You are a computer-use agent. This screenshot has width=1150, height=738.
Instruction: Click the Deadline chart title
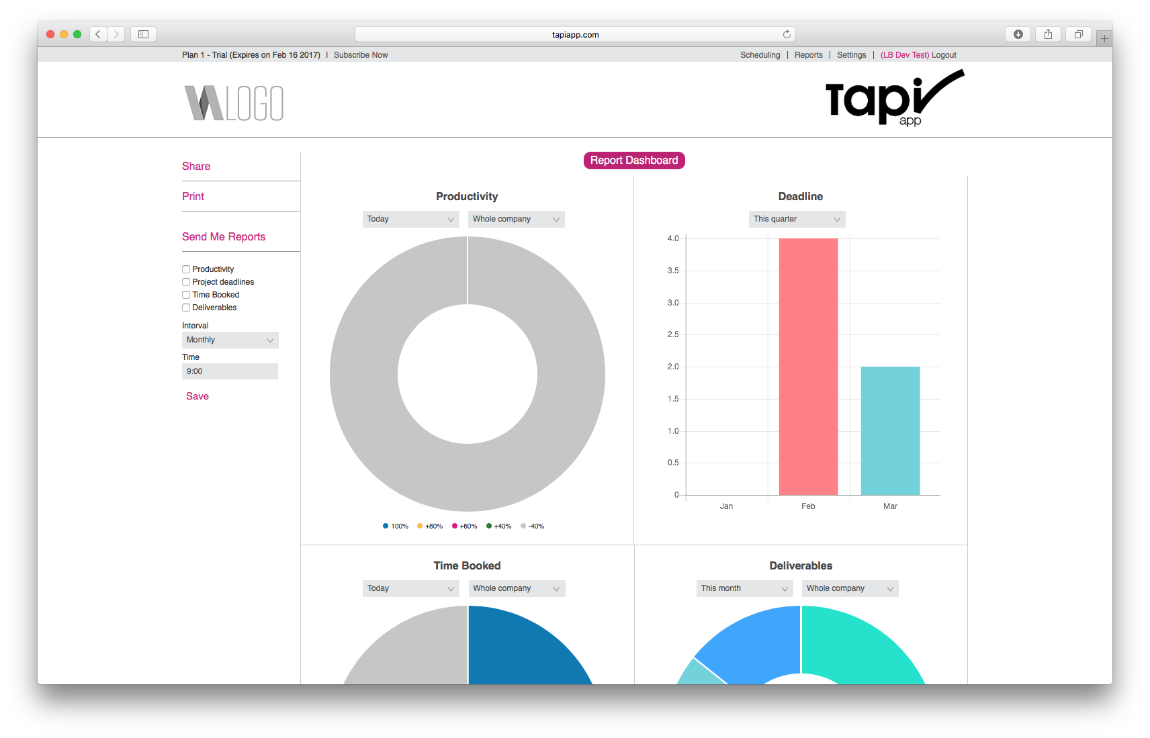(801, 196)
